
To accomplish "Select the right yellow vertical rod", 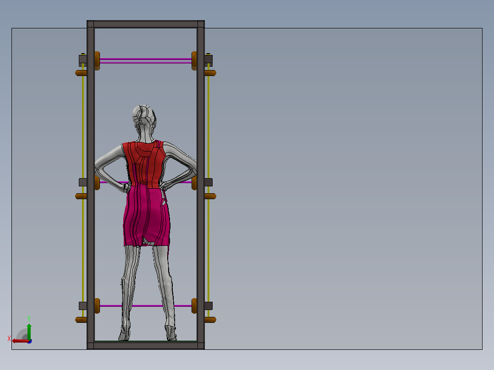I will 208,189.
